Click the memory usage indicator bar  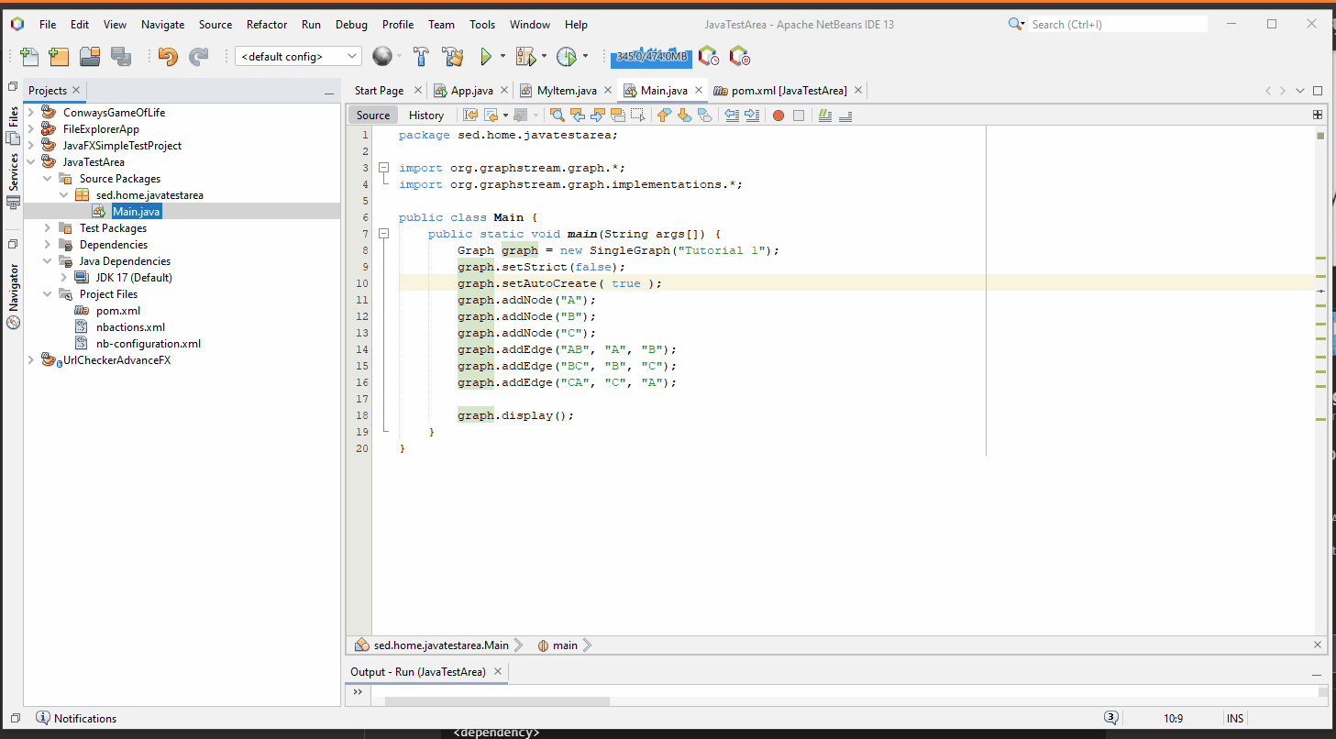pos(651,57)
